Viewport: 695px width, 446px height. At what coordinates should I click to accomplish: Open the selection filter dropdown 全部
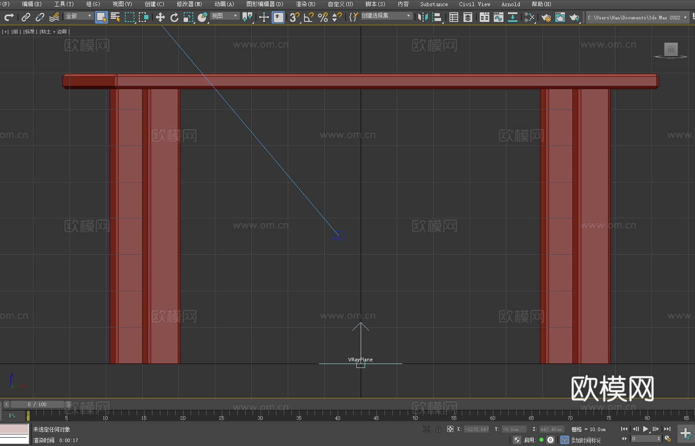point(79,16)
